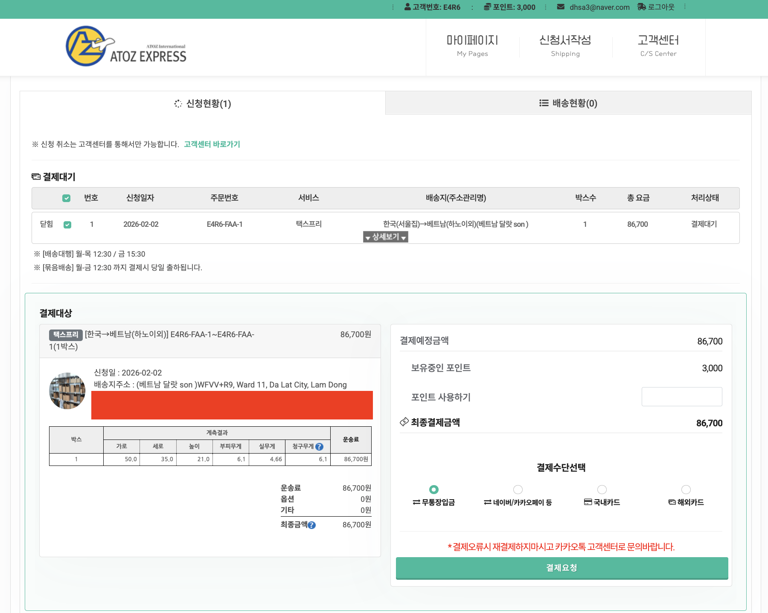
Task: Click the 보유중인 포인트 value 3,000
Action: pos(712,368)
